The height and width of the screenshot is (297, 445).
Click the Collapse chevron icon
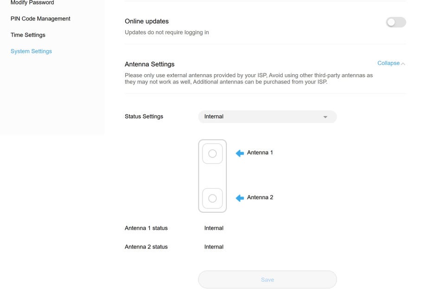(403, 64)
